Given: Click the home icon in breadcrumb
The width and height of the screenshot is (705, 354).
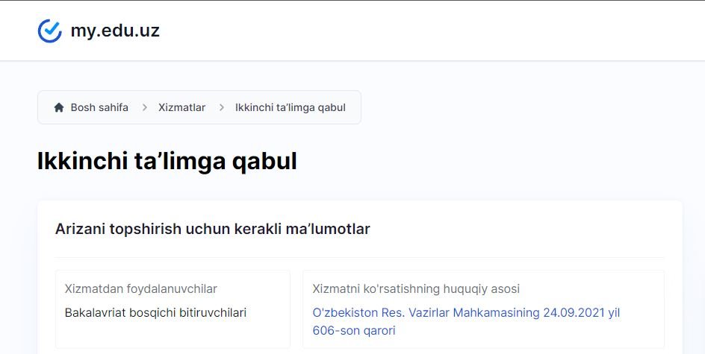Looking at the screenshot, I should [x=59, y=107].
